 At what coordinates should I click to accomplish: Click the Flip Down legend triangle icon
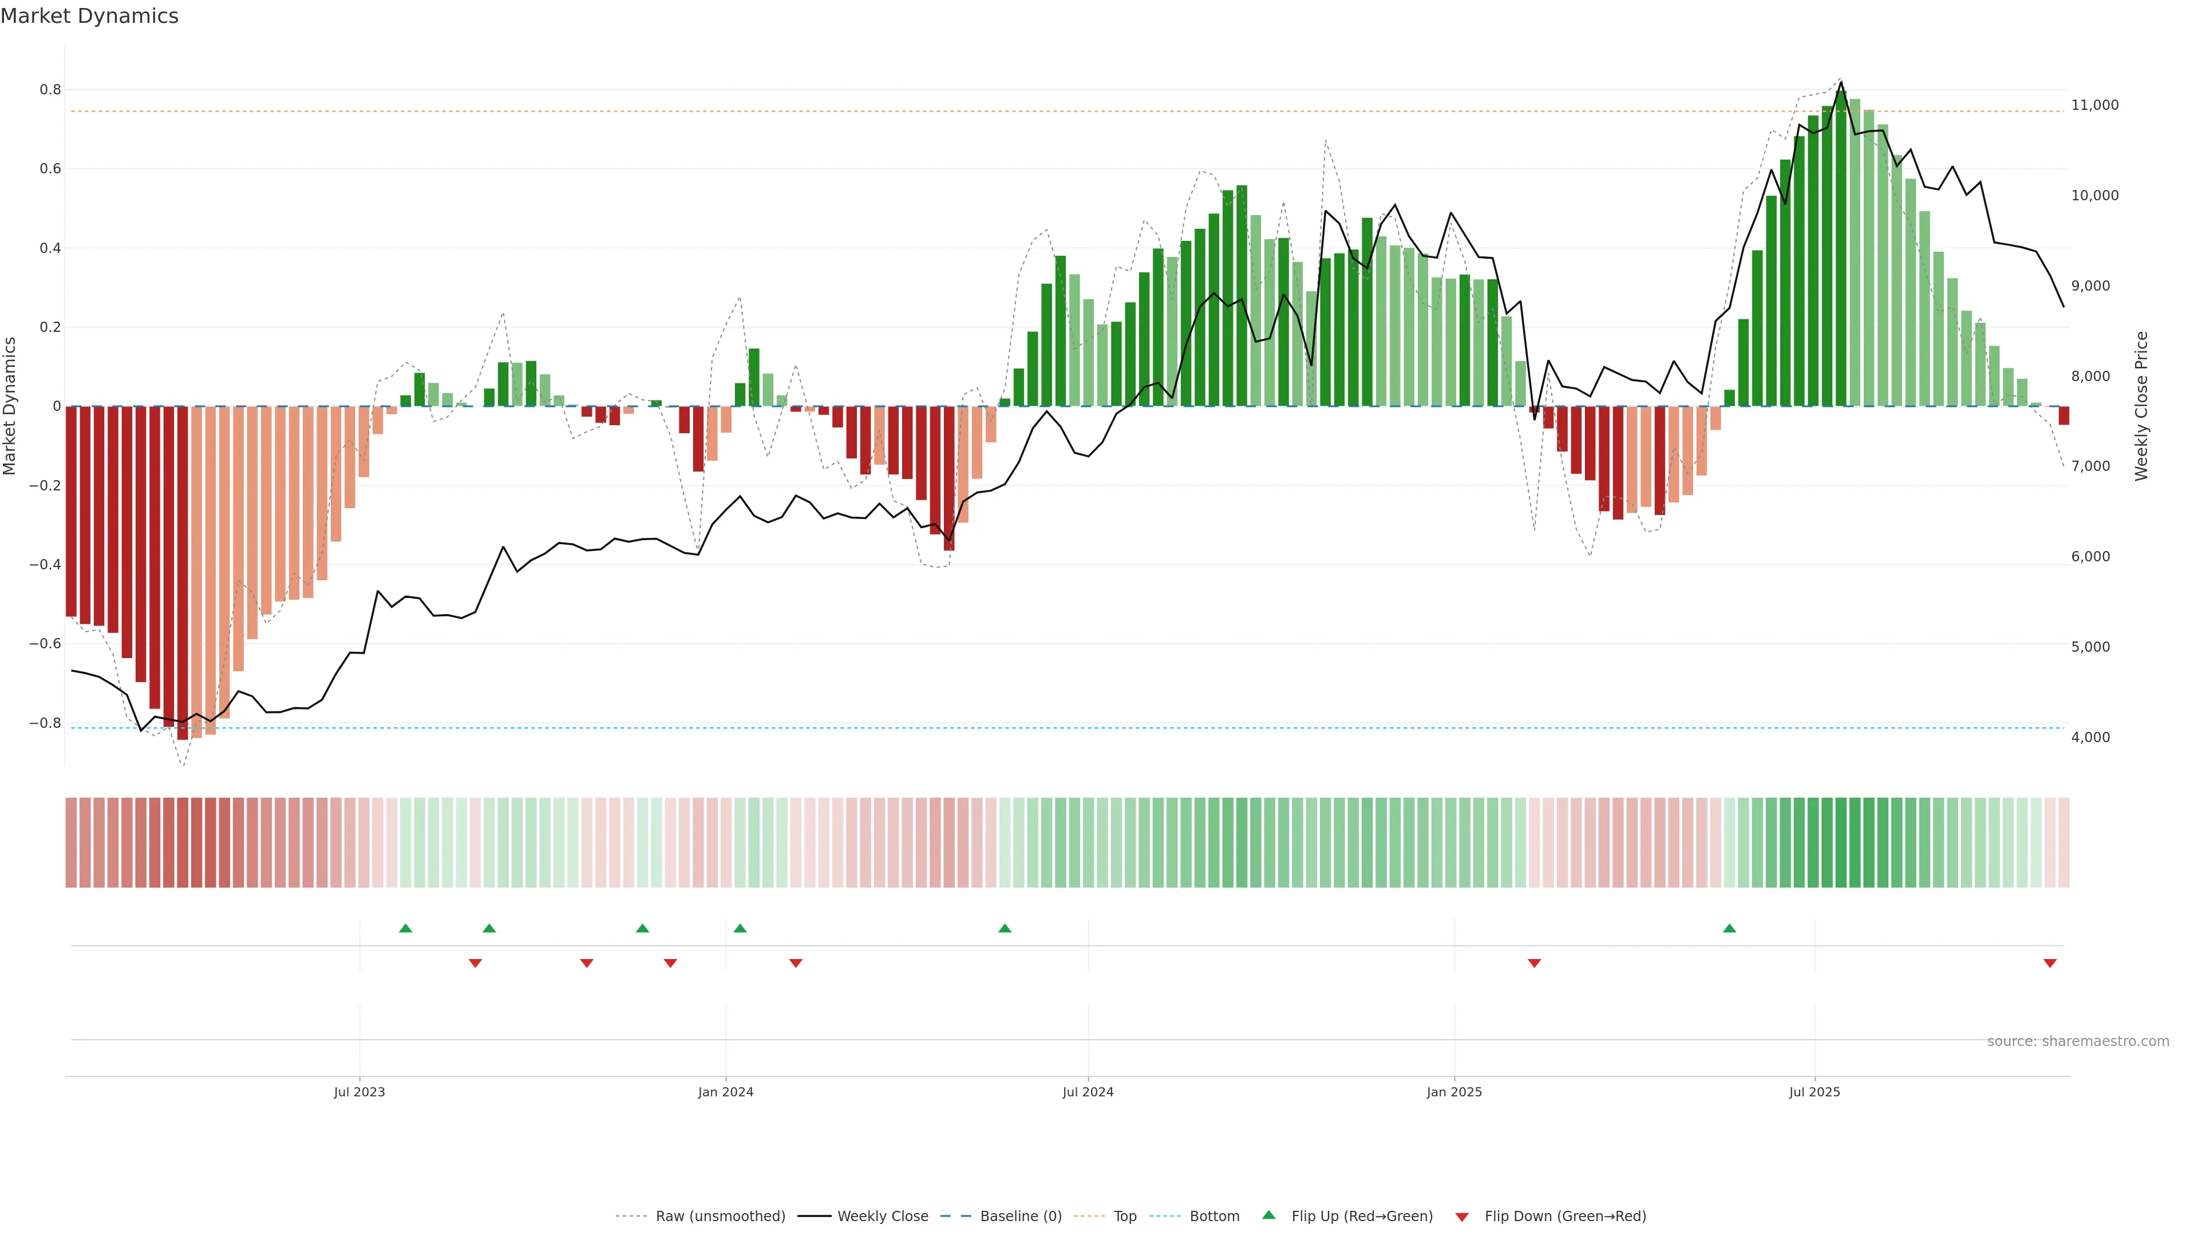tap(1462, 1217)
